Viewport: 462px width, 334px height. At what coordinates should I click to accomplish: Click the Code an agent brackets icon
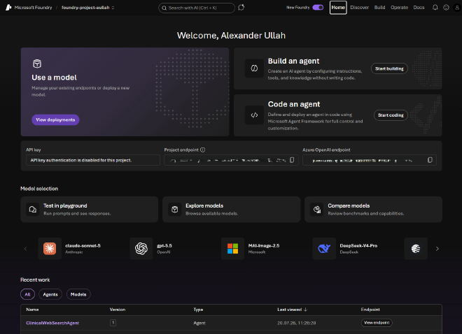click(x=254, y=115)
